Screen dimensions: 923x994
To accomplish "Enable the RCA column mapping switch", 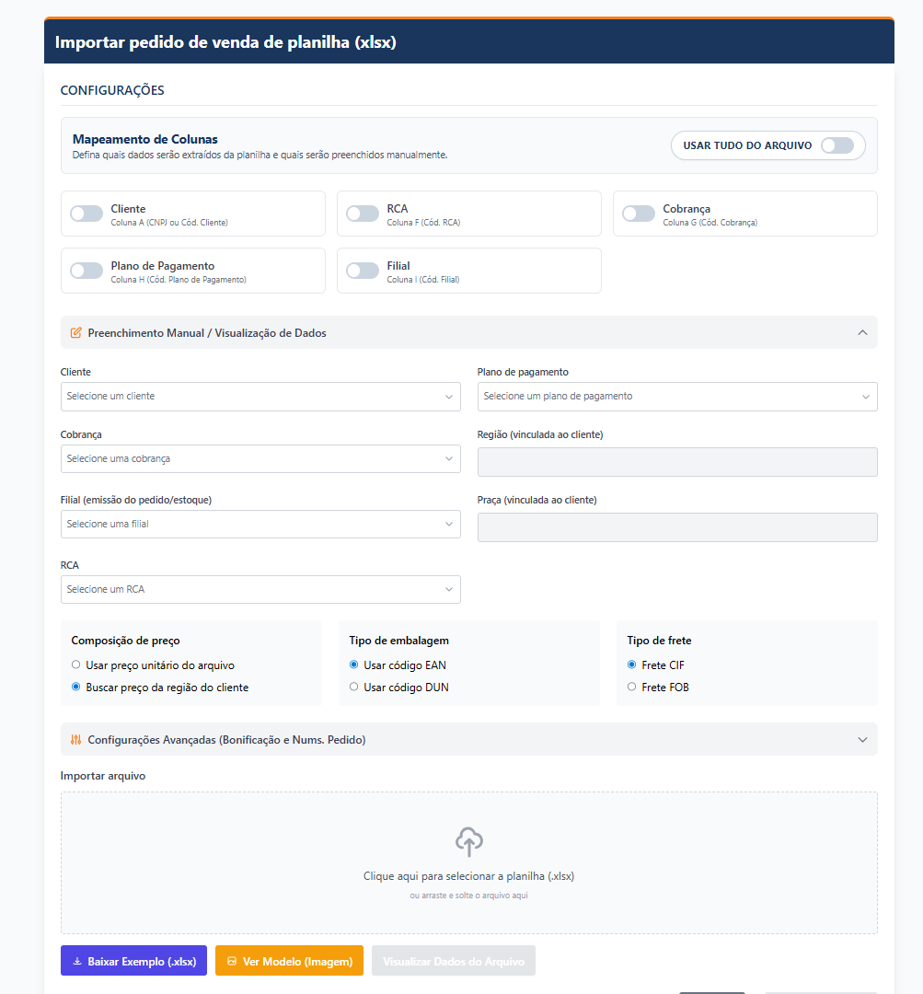I will (361, 213).
